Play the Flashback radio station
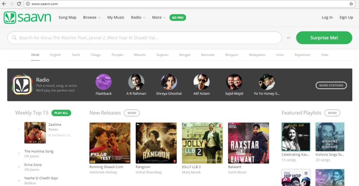 tap(103, 82)
